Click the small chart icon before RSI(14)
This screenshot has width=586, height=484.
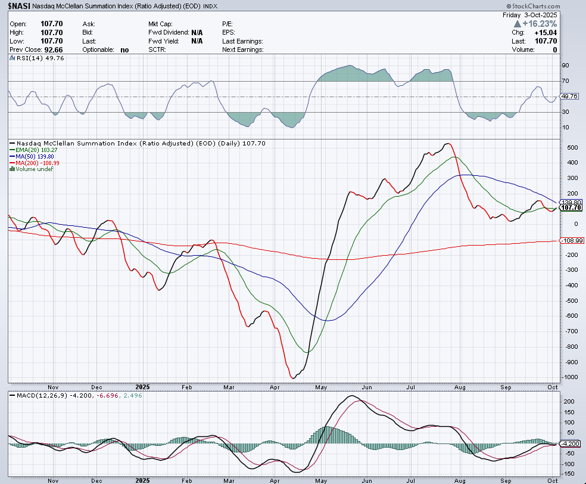(13, 58)
